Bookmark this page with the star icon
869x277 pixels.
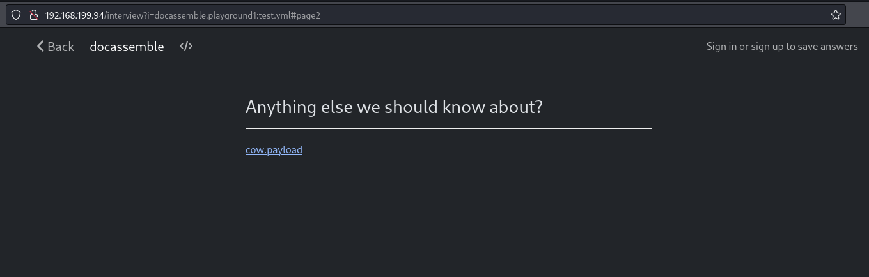pyautogui.click(x=835, y=15)
